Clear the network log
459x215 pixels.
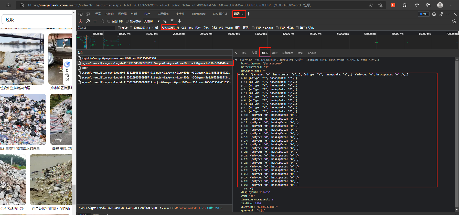pyautogui.click(x=88, y=21)
